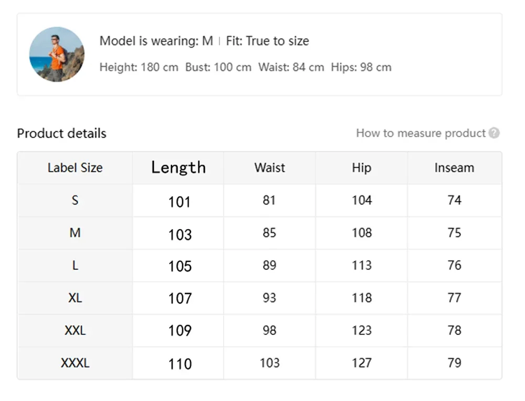
Task: Open the 'How to measure product' link
Action: point(421,133)
